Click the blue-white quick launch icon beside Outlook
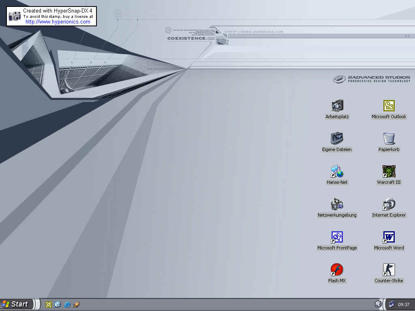415x311 pixels. (58, 305)
